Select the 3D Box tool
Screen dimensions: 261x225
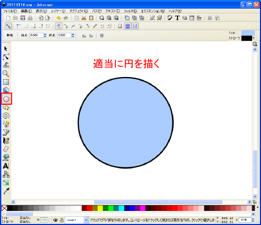click(x=6, y=90)
